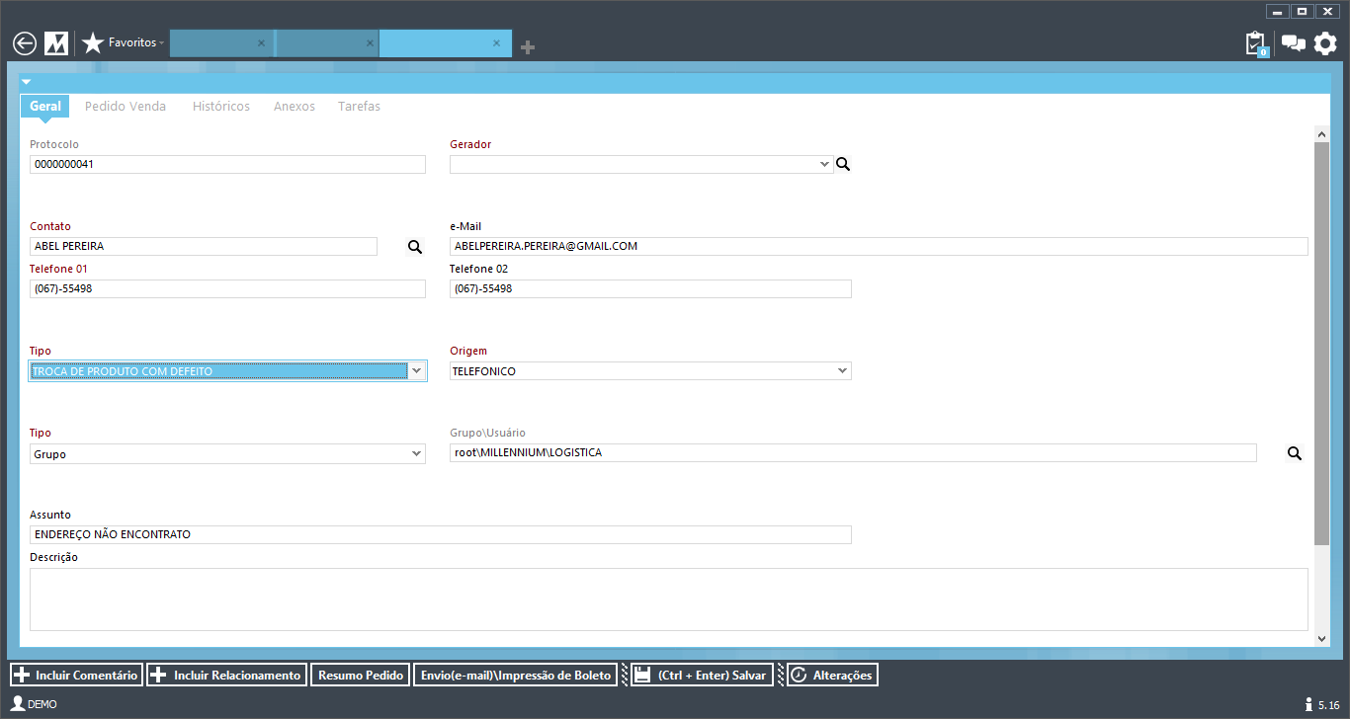This screenshot has width=1350, height=719.
Task: Search Contato with the magnifier icon
Action: 415,247
